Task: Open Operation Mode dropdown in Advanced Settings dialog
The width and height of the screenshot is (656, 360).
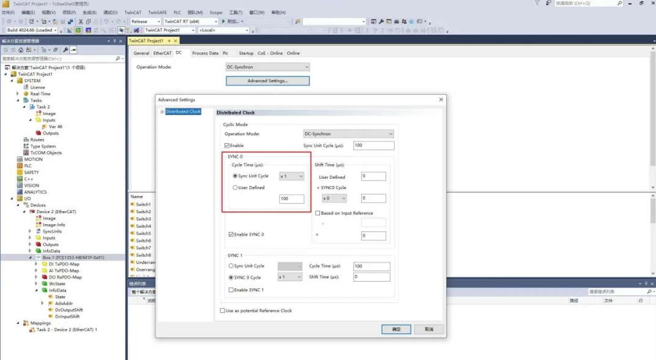Action: click(348, 134)
